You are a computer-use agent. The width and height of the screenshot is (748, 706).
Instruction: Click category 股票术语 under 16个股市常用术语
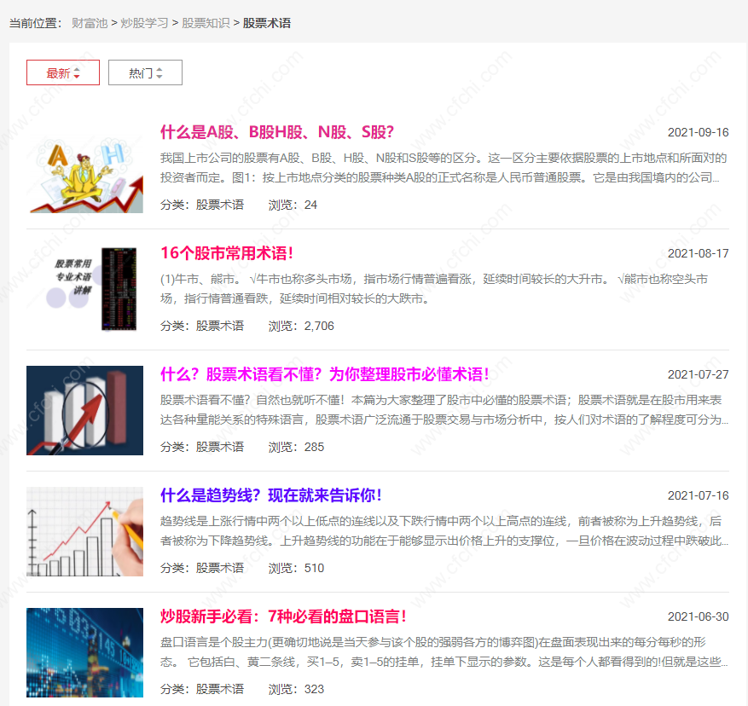click(220, 327)
